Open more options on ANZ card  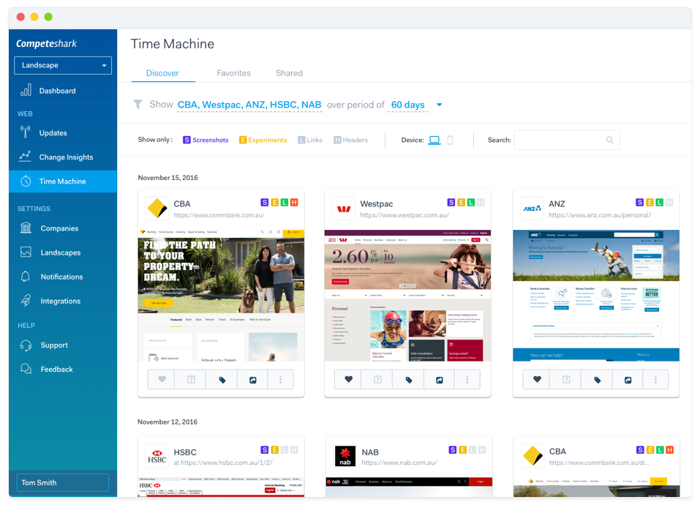pyautogui.click(x=655, y=379)
